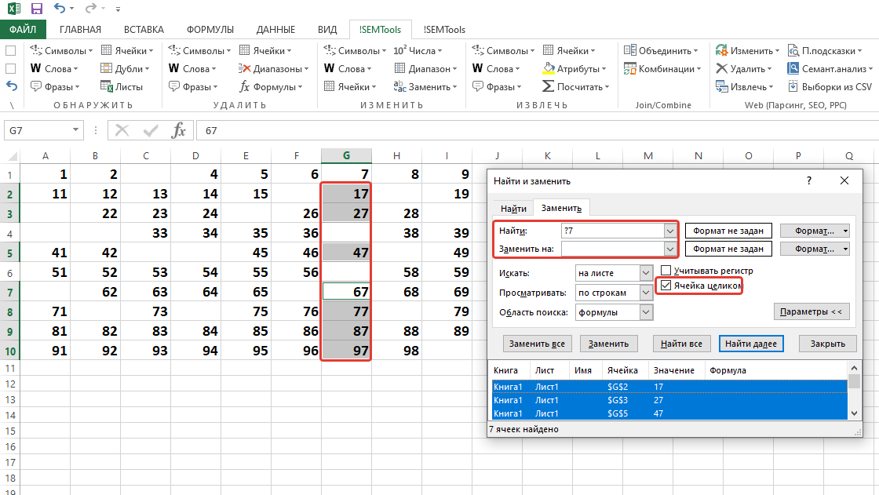Open the ФАЙЛ tab
The width and height of the screenshot is (879, 495).
click(23, 29)
